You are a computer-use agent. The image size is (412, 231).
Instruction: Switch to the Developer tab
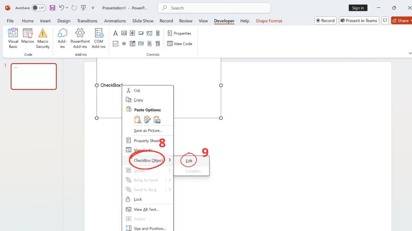pos(224,21)
